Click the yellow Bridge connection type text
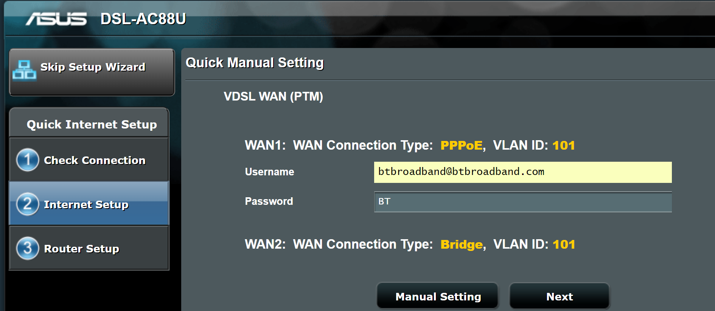Image resolution: width=715 pixels, height=311 pixels. tap(462, 244)
